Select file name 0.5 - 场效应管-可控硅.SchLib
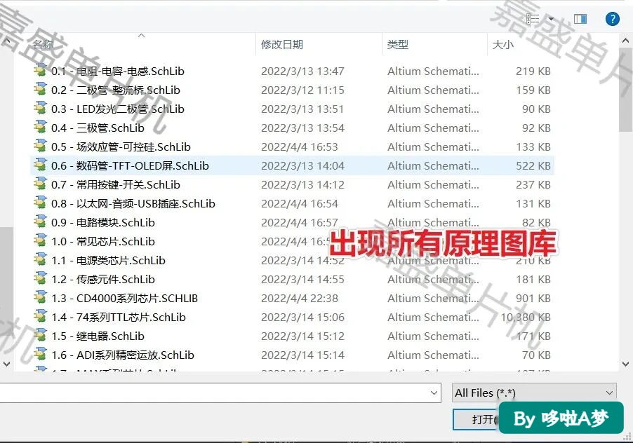 tap(121, 146)
